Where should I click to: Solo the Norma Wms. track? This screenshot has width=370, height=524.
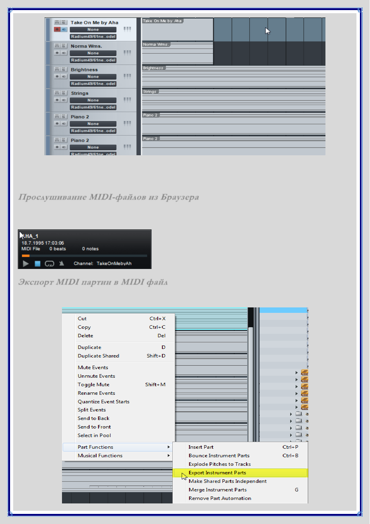click(64, 46)
